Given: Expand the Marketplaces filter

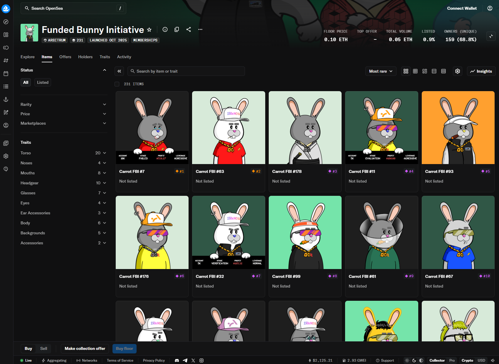Looking at the screenshot, I should click(63, 123).
